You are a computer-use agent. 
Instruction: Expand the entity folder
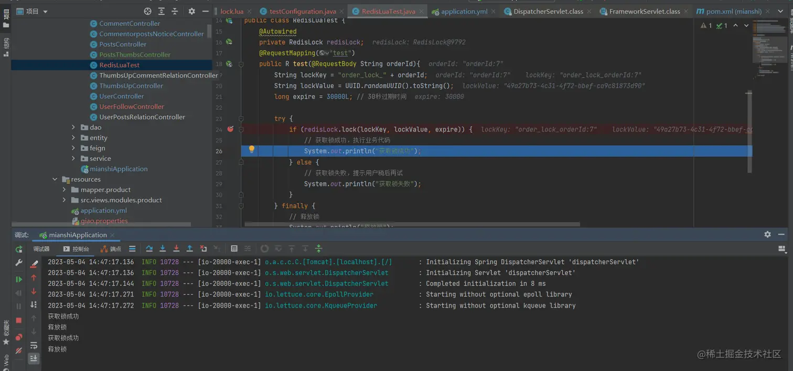(74, 138)
